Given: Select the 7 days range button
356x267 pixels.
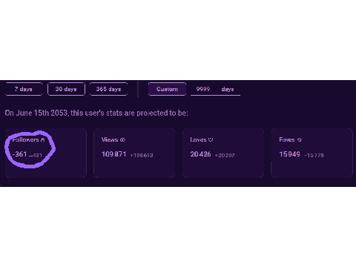Looking at the screenshot, I should (24, 89).
